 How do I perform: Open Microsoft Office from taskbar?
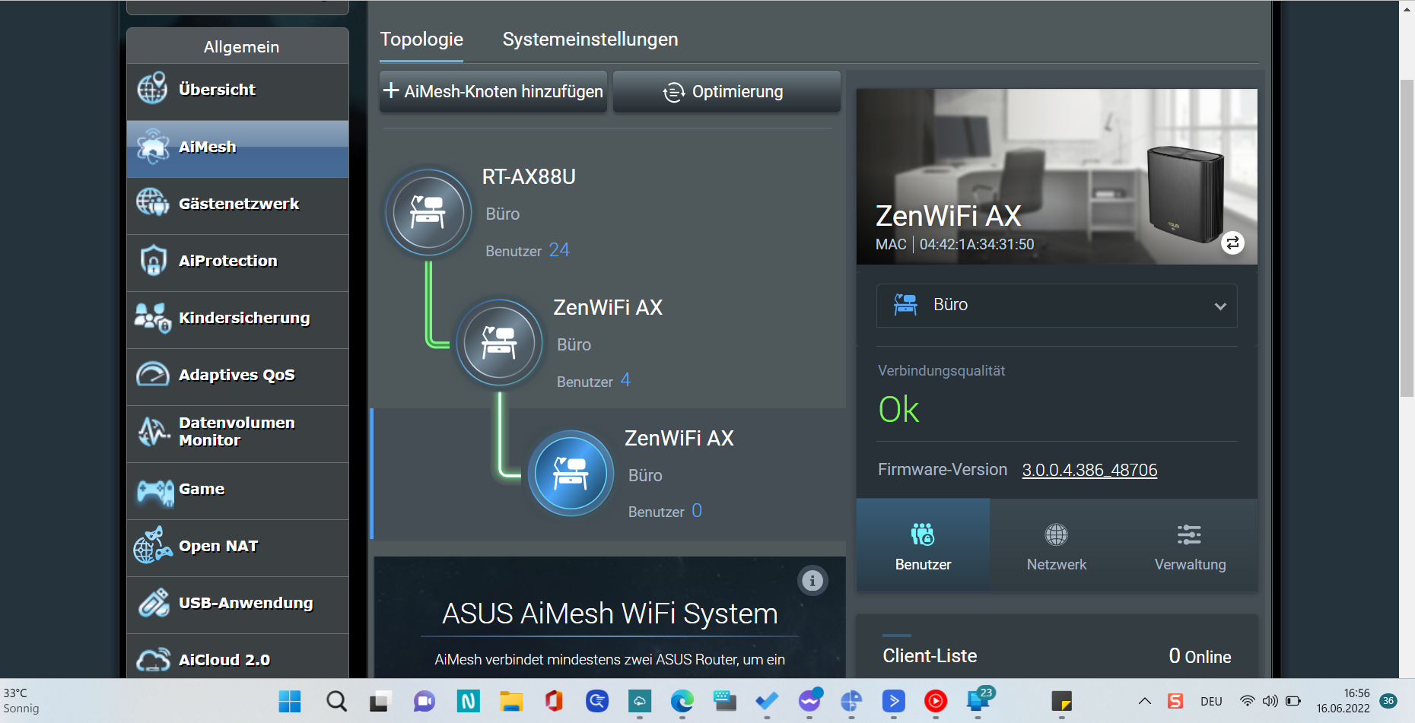pos(554,701)
